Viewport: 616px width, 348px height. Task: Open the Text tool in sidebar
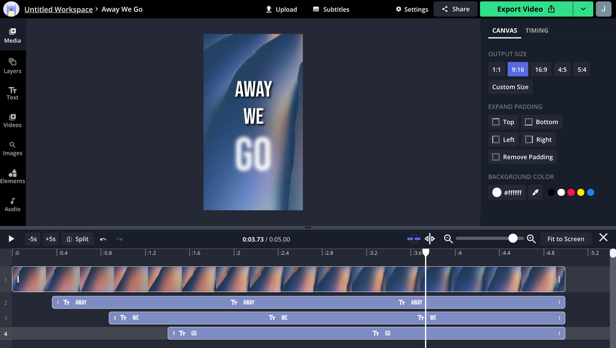12,94
